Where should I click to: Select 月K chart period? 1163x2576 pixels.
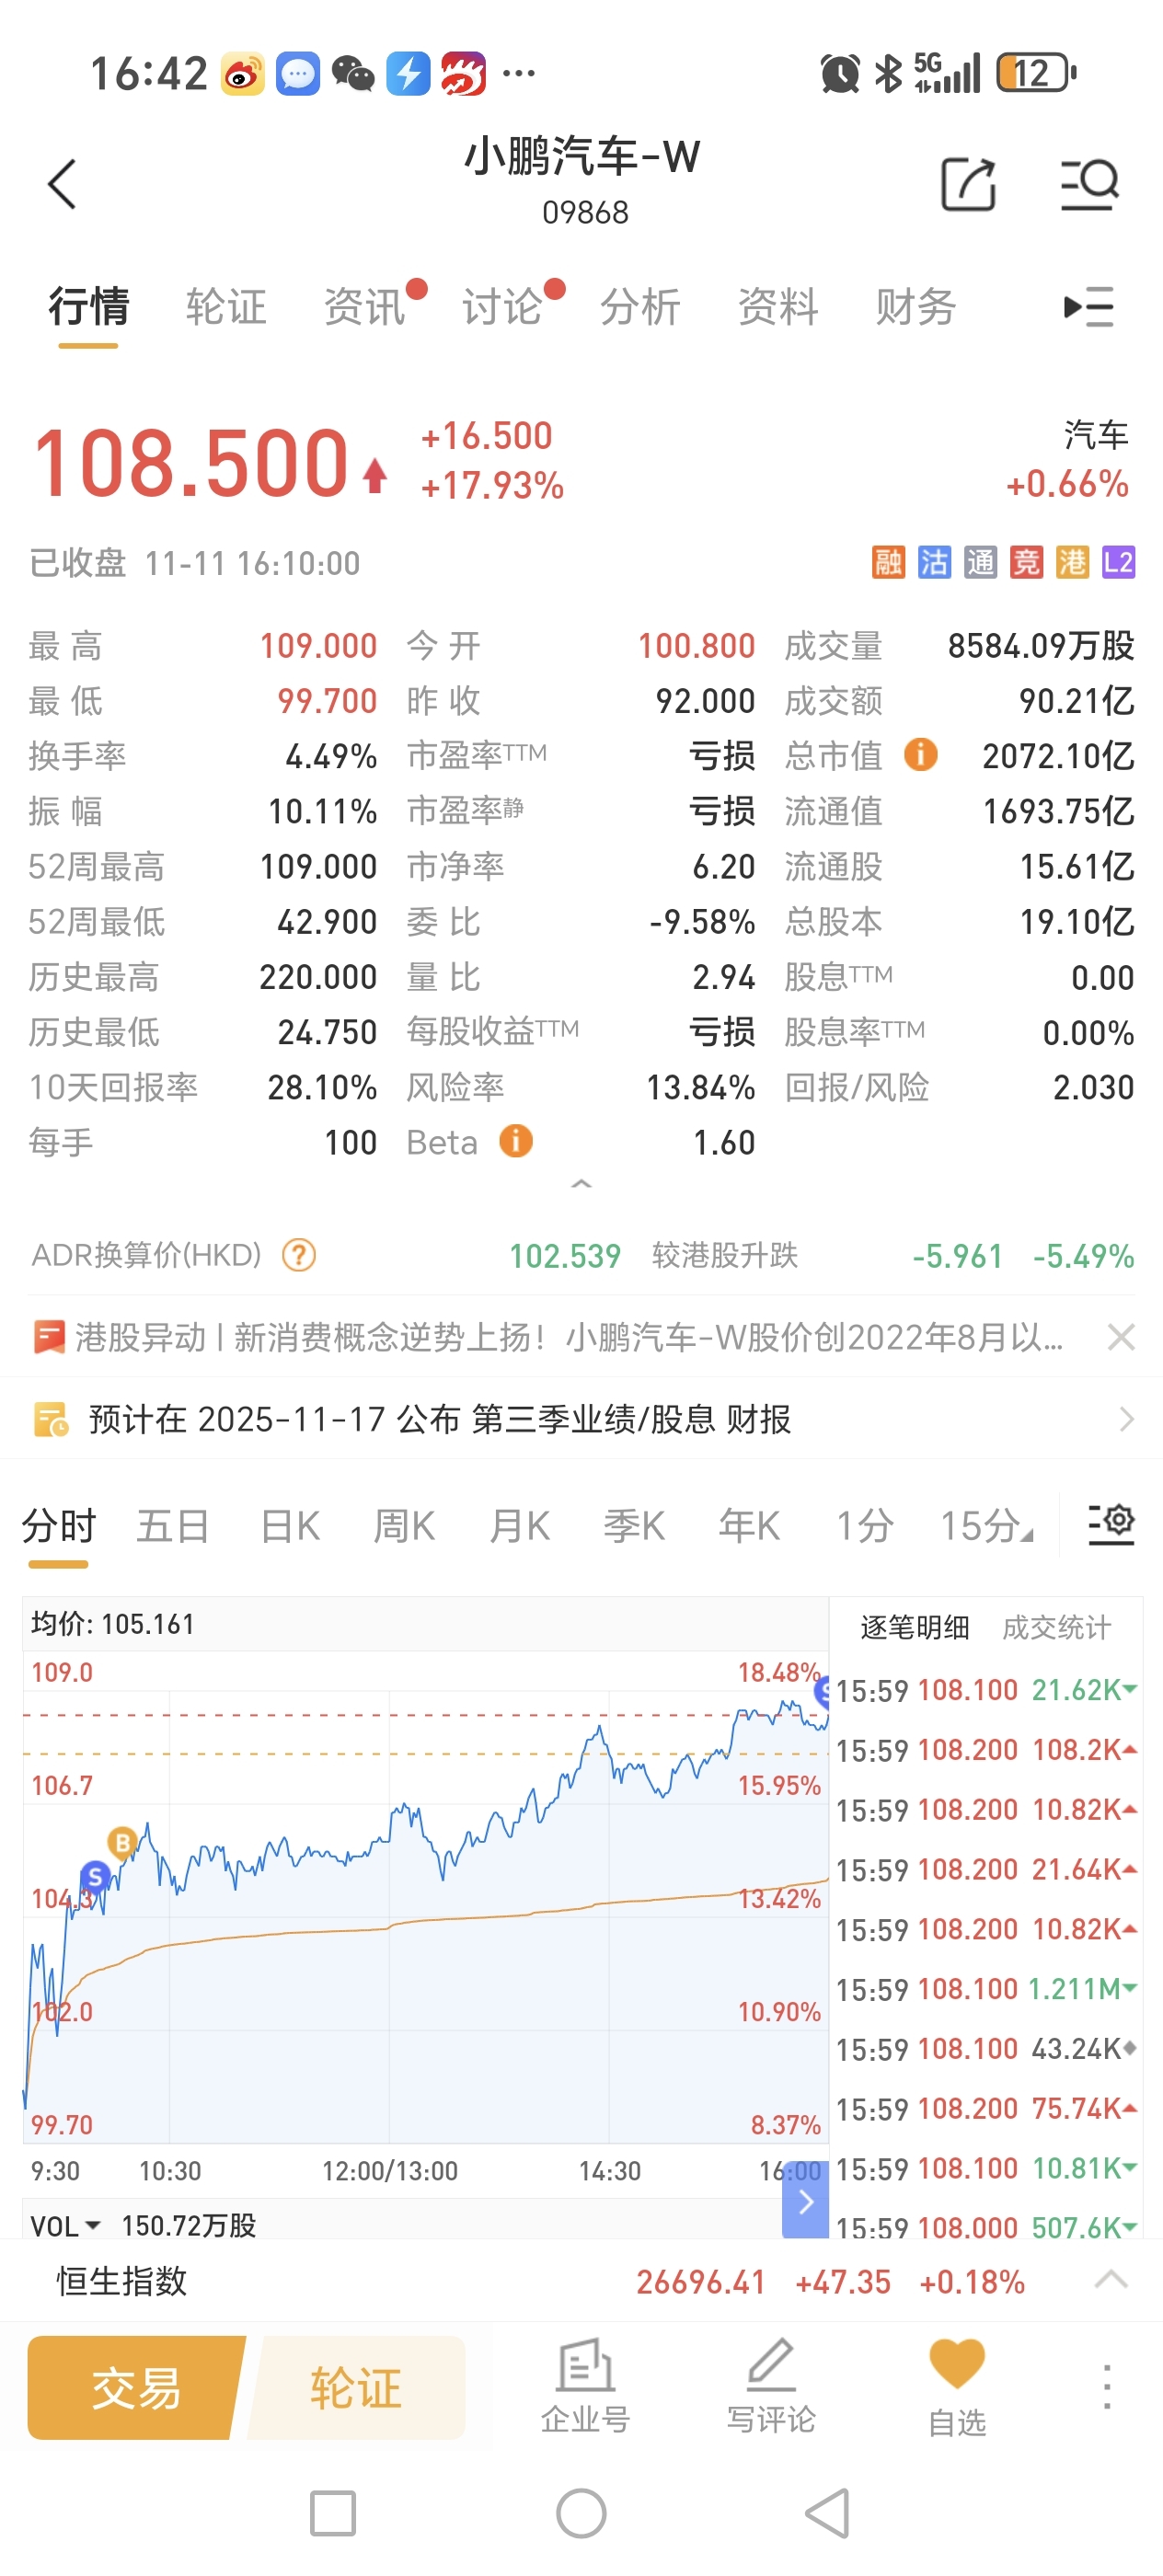click(x=519, y=1526)
